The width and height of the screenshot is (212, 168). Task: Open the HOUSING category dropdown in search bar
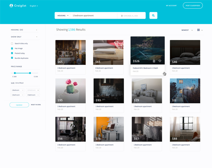(63, 15)
